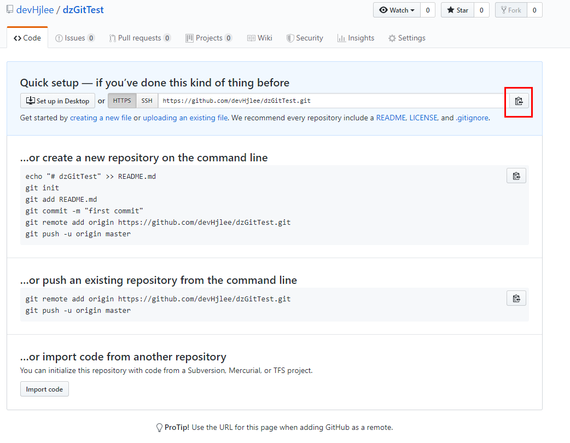Open the forks count of 0

pyautogui.click(x=534, y=10)
